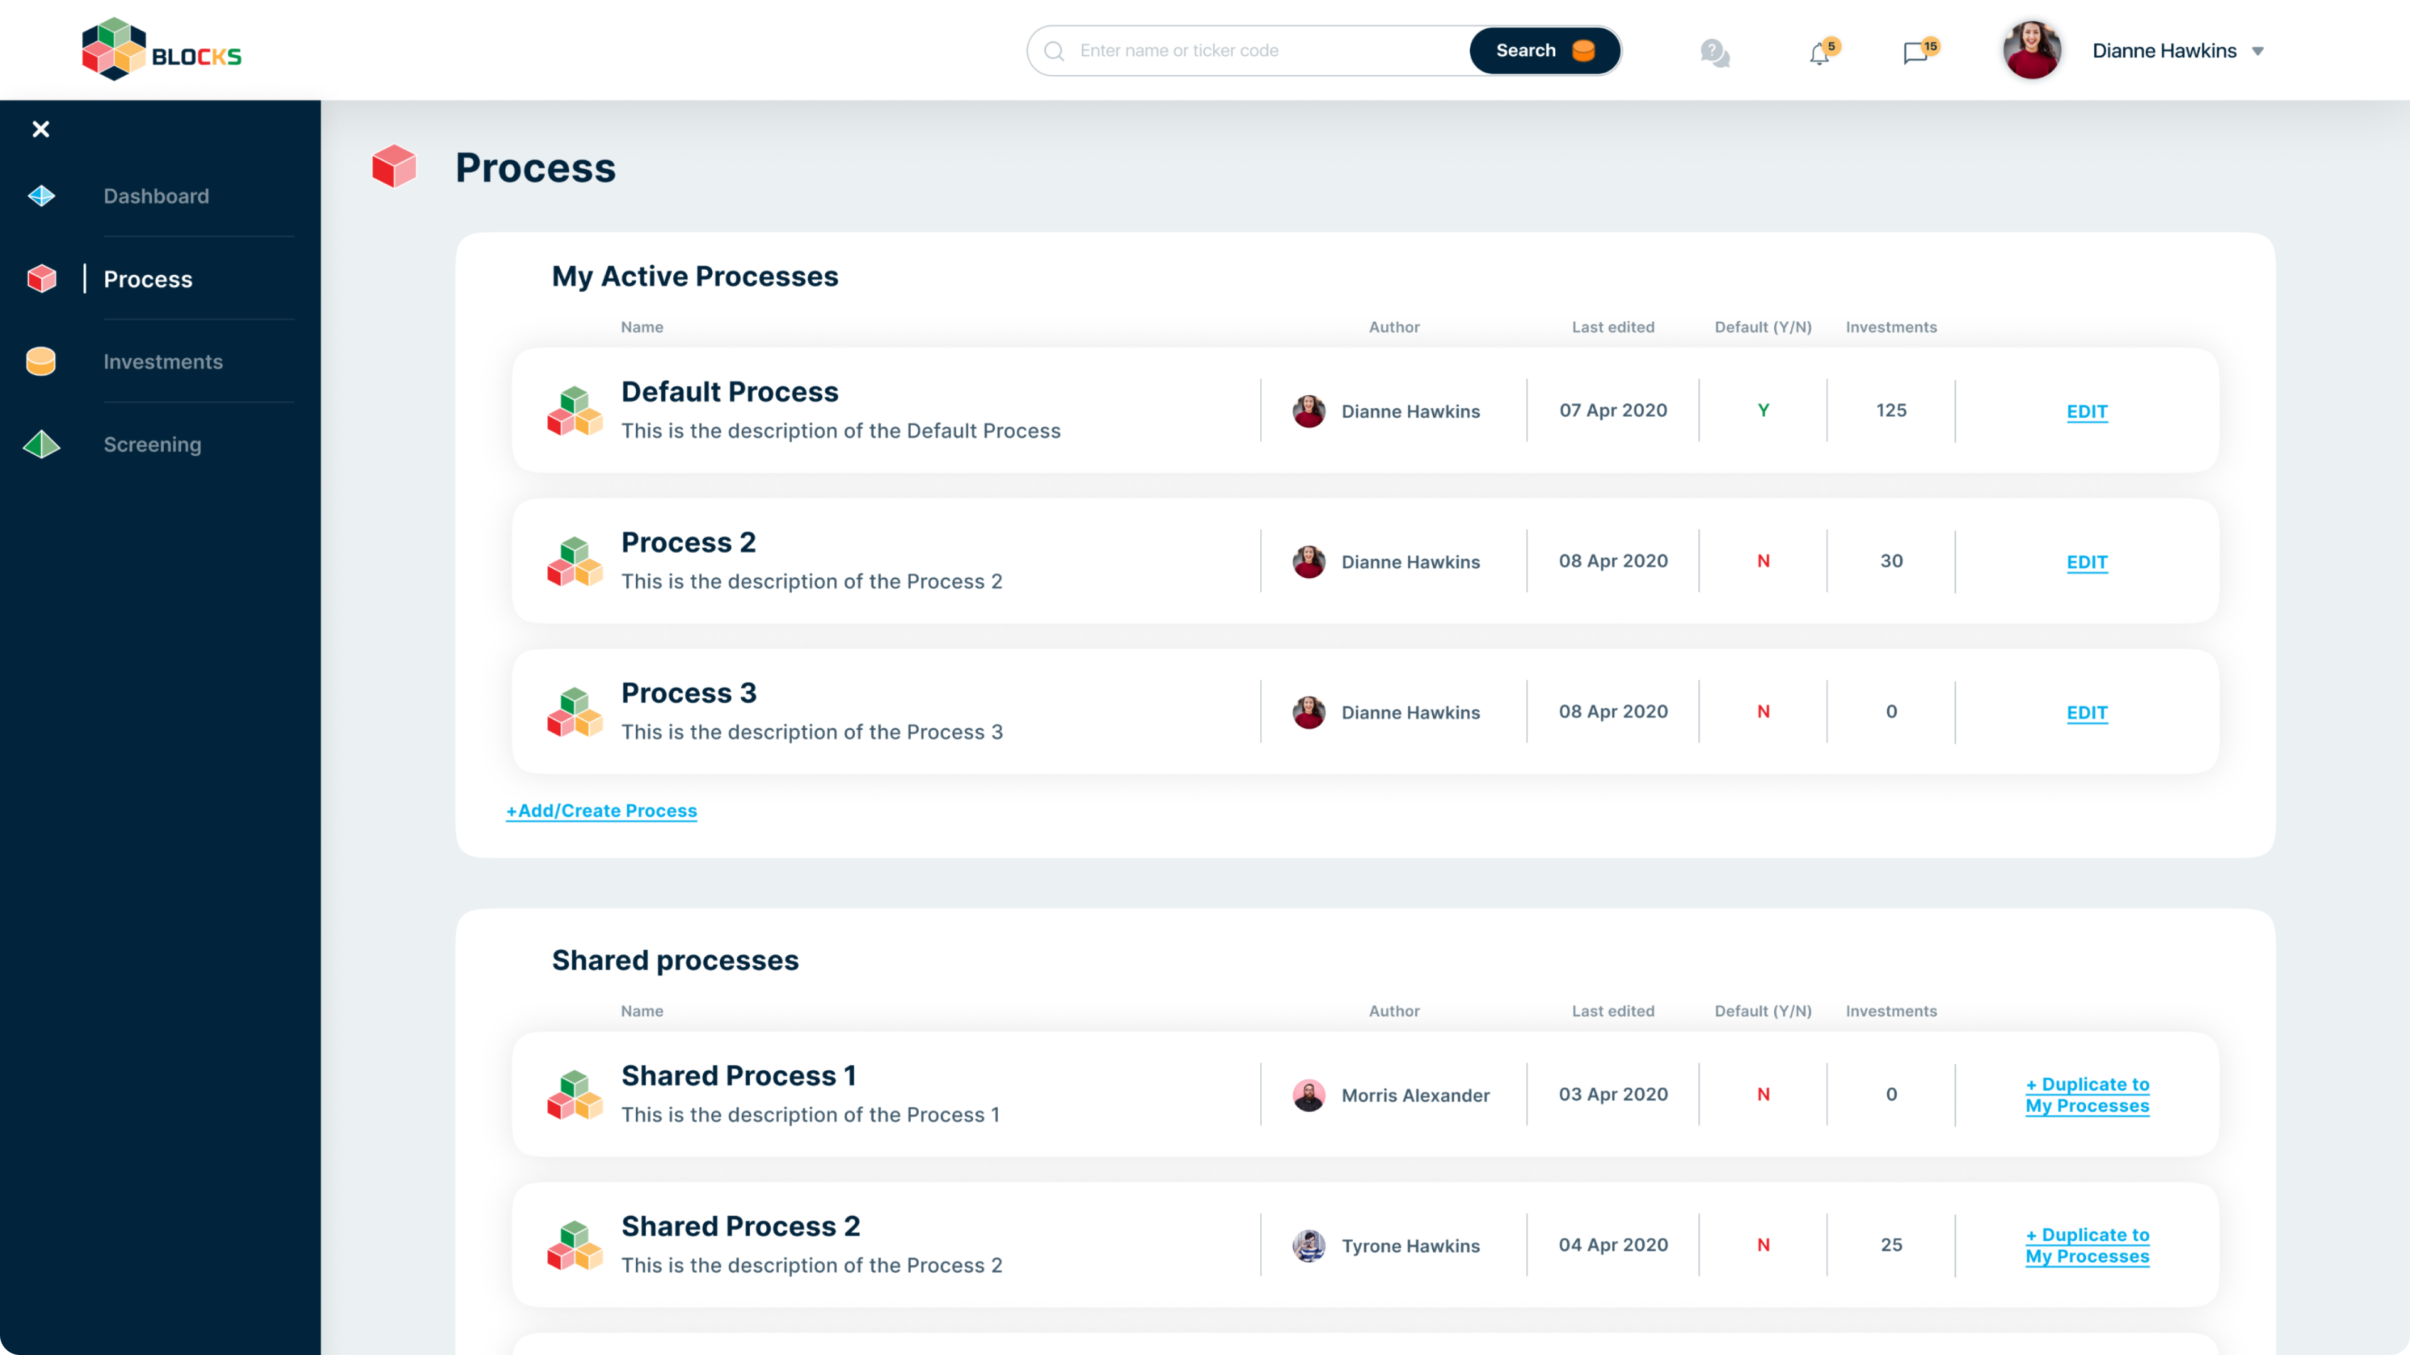Click Shared Process 1 title

(739, 1075)
